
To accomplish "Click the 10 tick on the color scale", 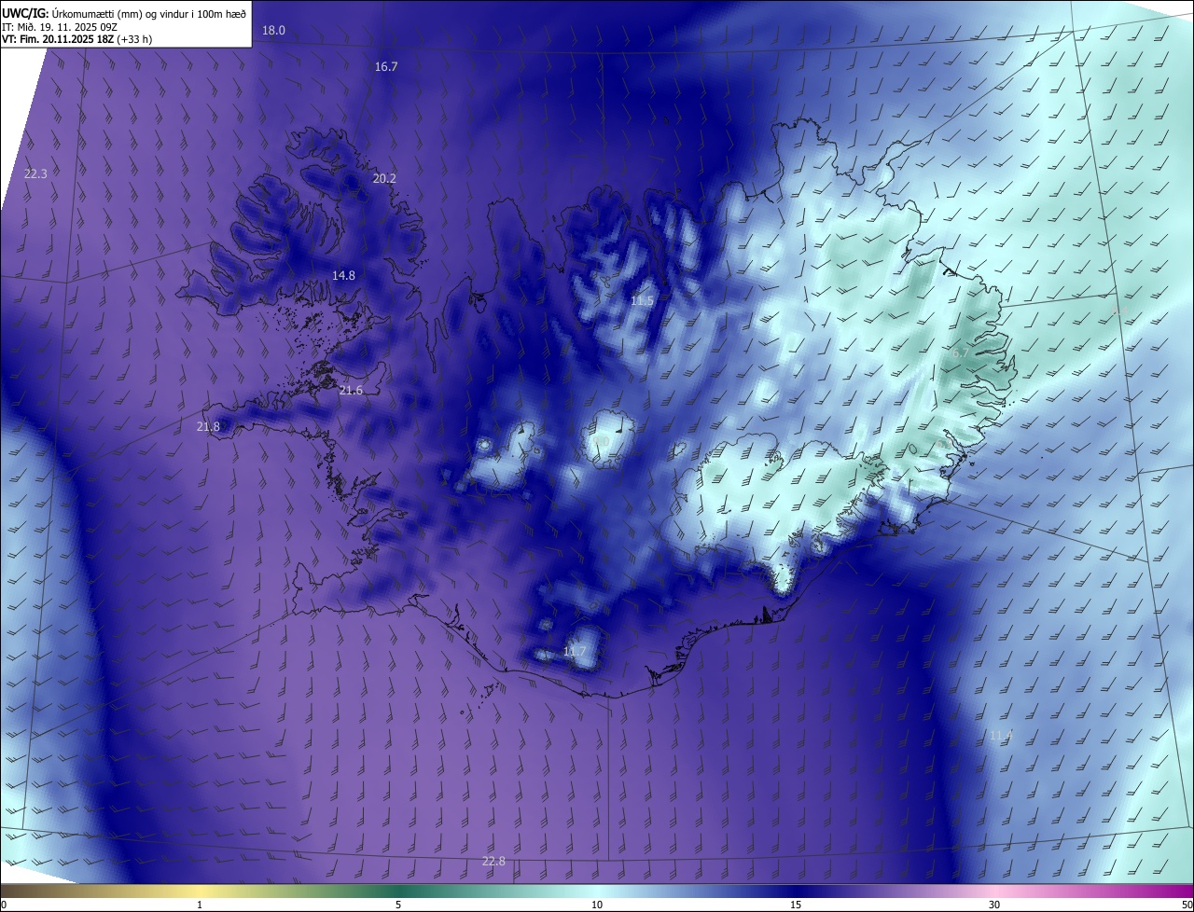I will tap(597, 905).
